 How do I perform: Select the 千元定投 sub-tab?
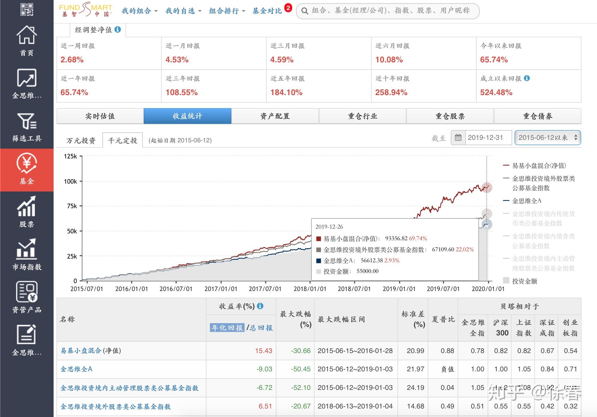[x=123, y=140]
